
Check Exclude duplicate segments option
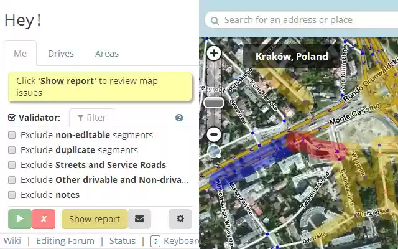pos(12,150)
